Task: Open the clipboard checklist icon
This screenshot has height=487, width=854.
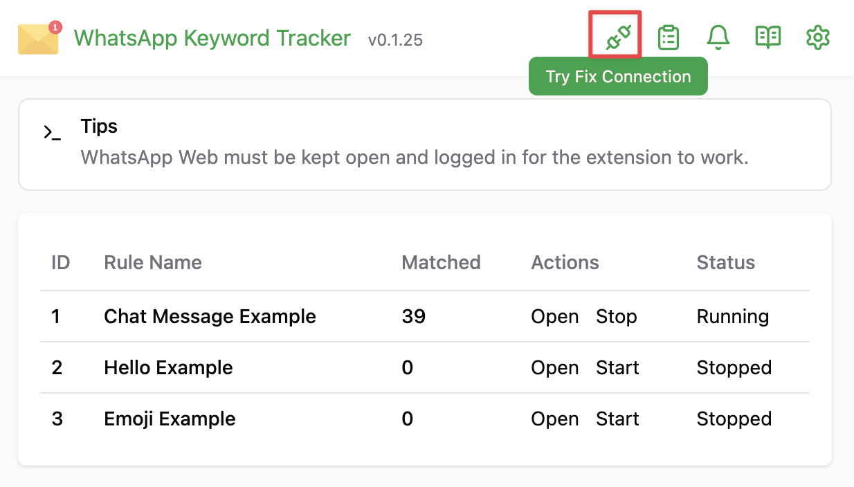Action: 669,37
